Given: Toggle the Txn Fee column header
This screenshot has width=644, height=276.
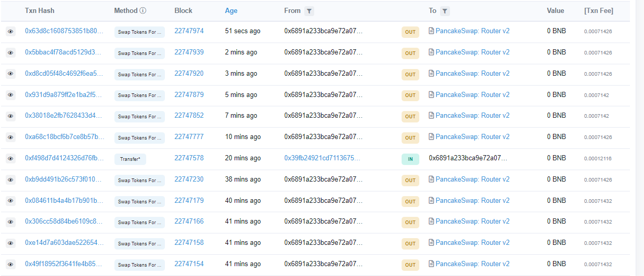Looking at the screenshot, I should tap(598, 10).
